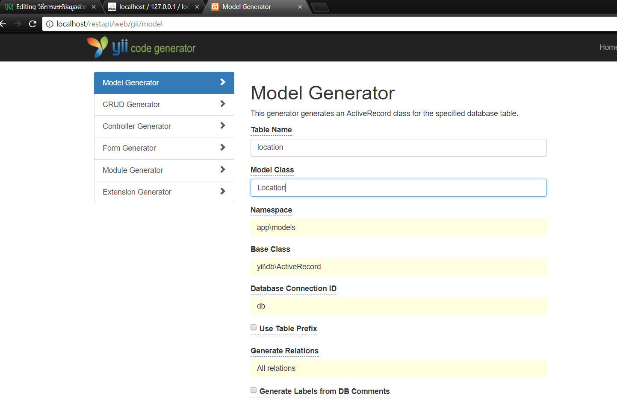Click the Model Generator chevron arrow
617x405 pixels.
(x=222, y=82)
